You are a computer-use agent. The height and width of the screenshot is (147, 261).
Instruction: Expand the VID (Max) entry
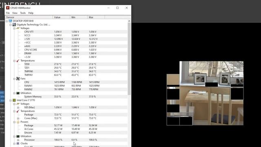coord(18,108)
